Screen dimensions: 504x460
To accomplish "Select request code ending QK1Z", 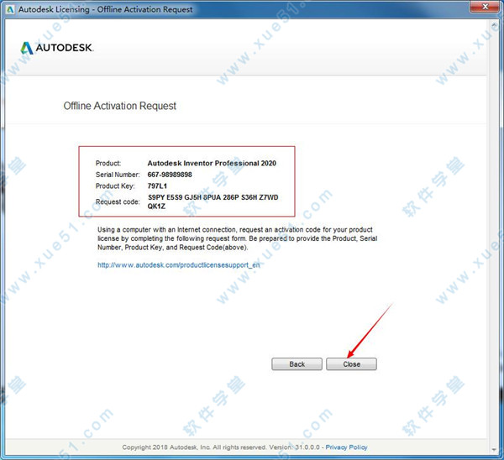I will point(156,206).
